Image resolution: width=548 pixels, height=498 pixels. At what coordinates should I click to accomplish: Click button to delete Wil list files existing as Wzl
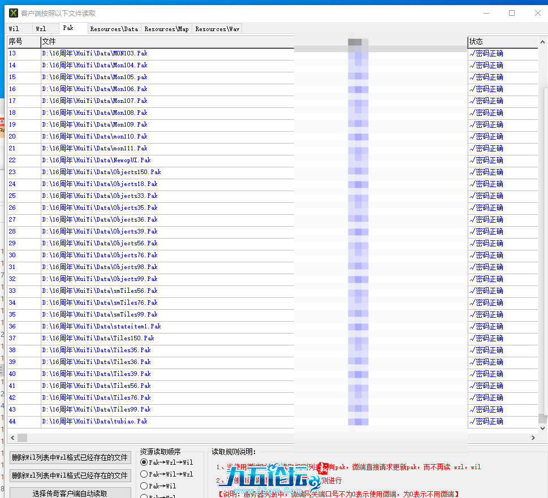pyautogui.click(x=70, y=457)
